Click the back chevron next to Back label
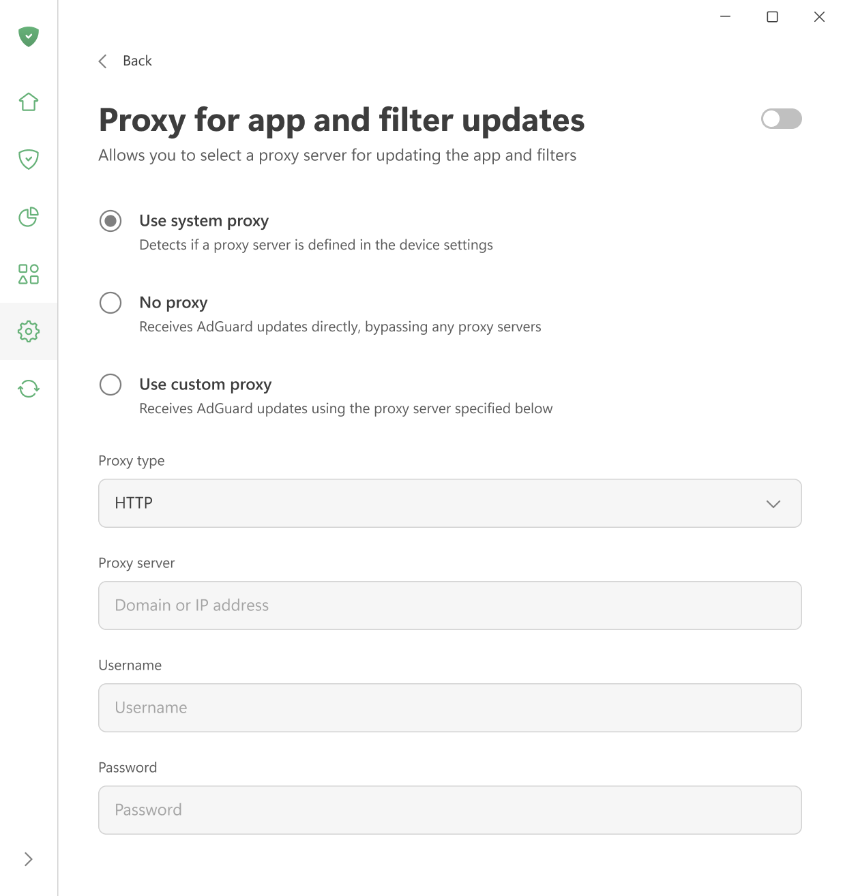This screenshot has height=896, width=843. [102, 61]
